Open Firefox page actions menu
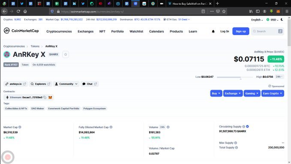The image size is (291, 164). (212, 11)
